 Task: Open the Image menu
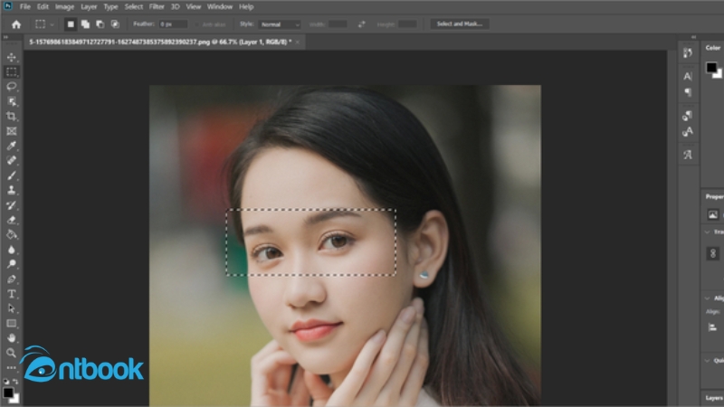[64, 7]
